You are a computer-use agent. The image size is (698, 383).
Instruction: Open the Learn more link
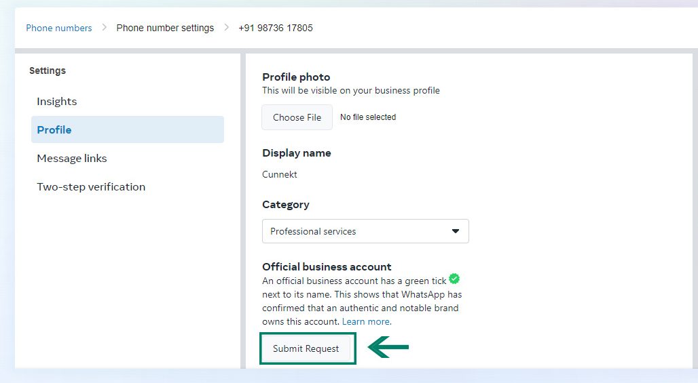coord(367,321)
